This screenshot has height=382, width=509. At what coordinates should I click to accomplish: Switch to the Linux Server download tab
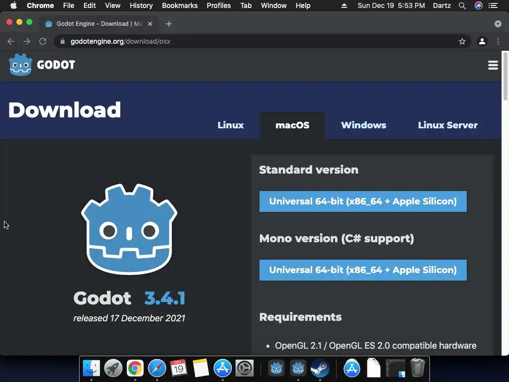tap(448, 125)
